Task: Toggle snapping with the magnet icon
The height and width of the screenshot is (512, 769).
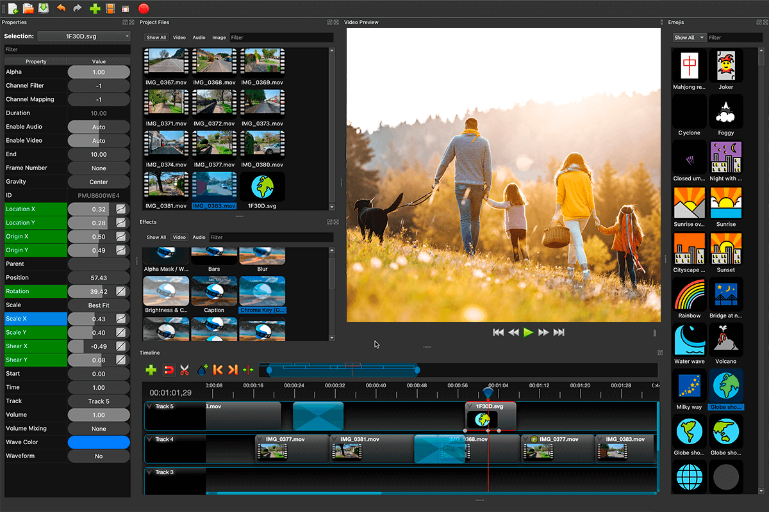Action: click(x=169, y=370)
